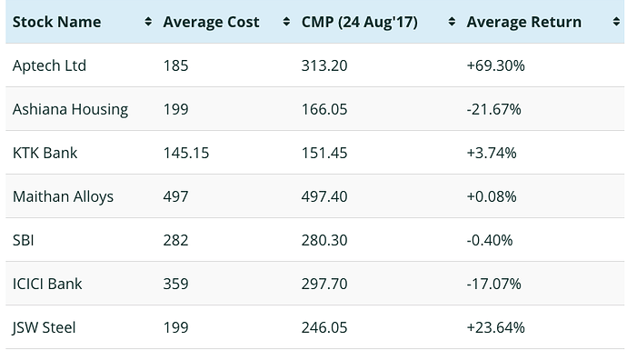This screenshot has width=627, height=350.
Task: Click Ashiana Housing's -21.67% return
Action: point(493,109)
